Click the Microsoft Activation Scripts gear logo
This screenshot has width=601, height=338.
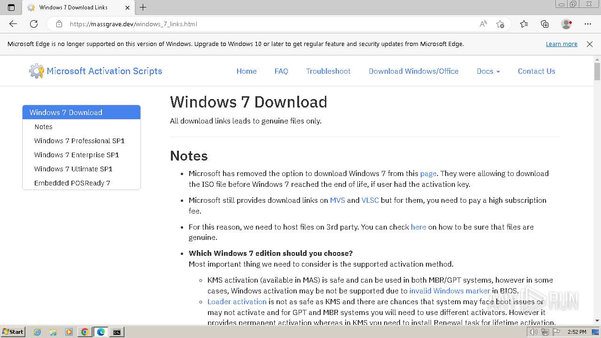(x=36, y=71)
